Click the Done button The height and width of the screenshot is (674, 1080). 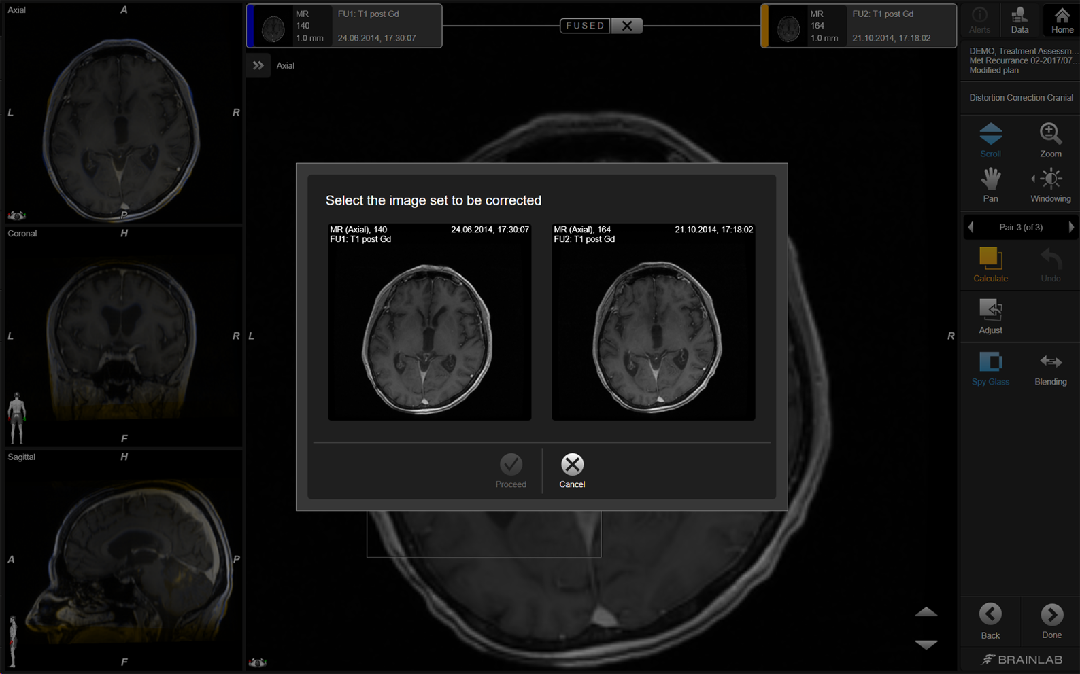click(1051, 621)
